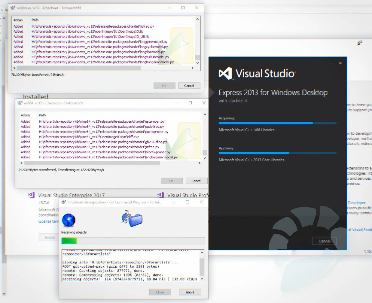Click the version 15.7.4 label
Viewport: 372px width, 303px height.
click(44, 203)
